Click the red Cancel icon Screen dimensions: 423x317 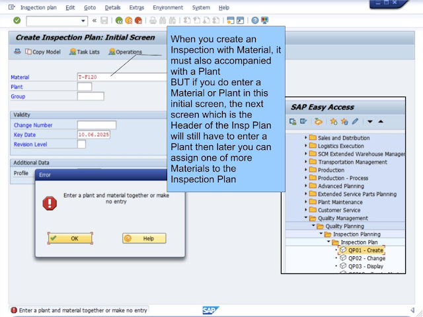pyautogui.click(x=138, y=20)
